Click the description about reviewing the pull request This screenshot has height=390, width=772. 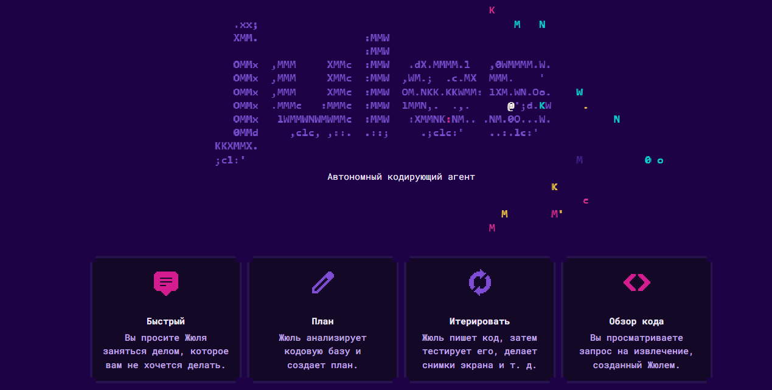[x=636, y=351]
